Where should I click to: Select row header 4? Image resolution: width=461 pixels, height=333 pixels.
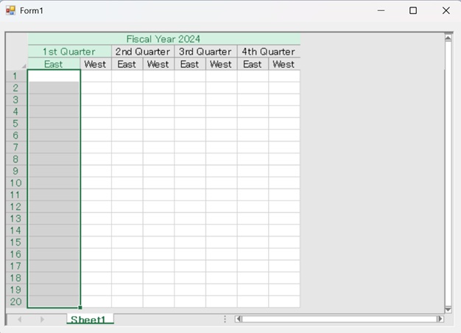(x=16, y=112)
